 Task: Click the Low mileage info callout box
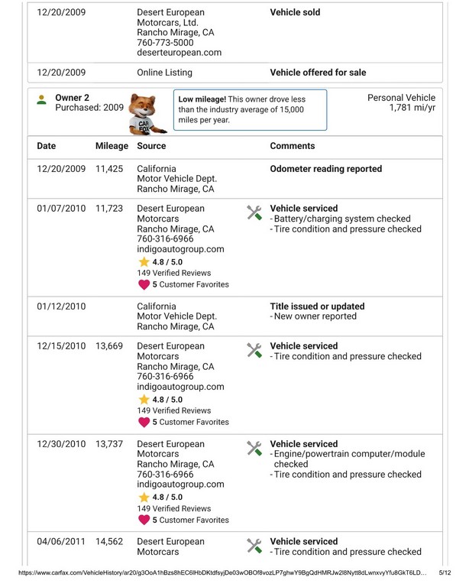point(250,110)
